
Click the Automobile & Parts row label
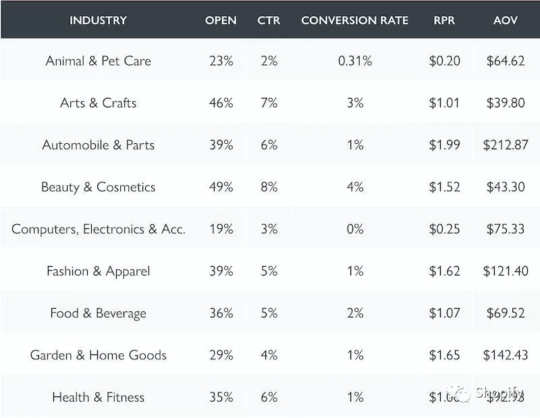(98, 145)
